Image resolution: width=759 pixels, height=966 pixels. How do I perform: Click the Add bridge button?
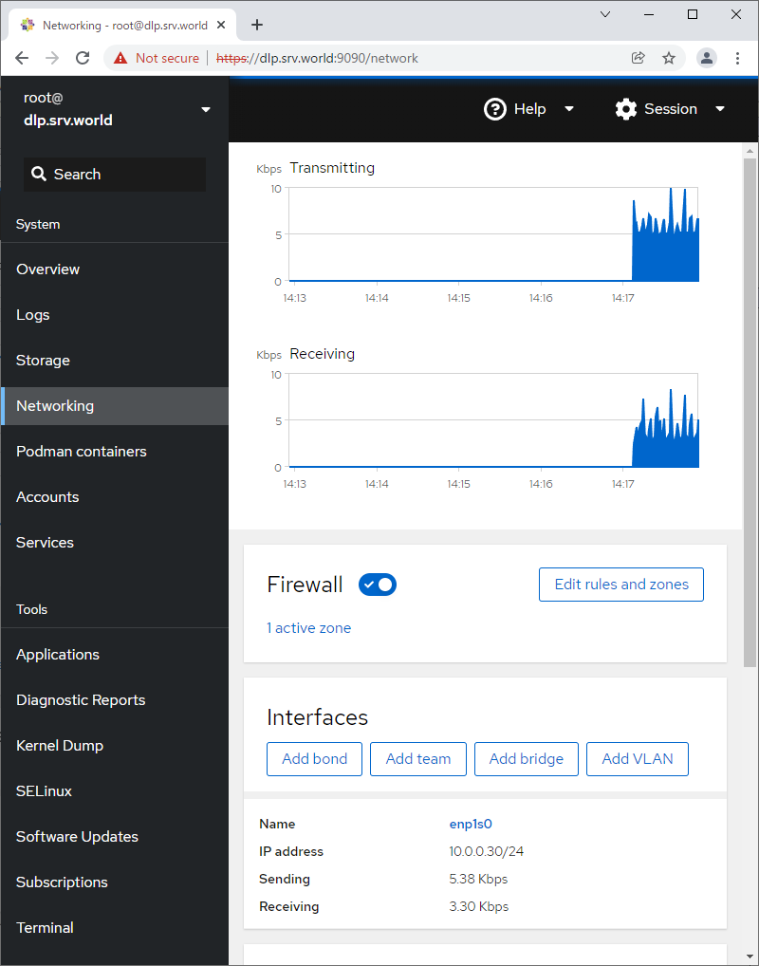(526, 759)
